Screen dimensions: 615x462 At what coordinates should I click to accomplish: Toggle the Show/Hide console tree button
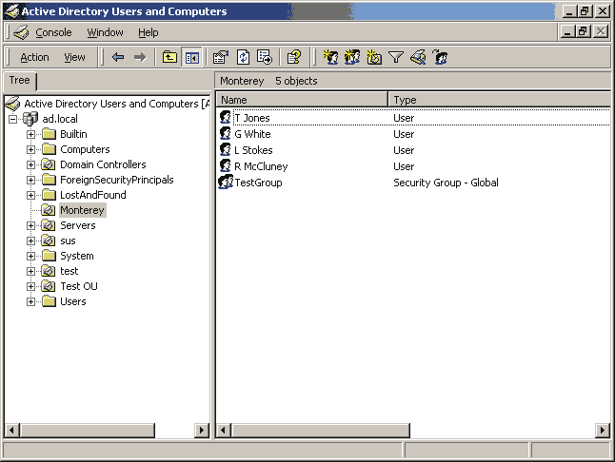pos(191,57)
